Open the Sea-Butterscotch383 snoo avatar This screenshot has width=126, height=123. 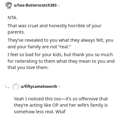9,5
